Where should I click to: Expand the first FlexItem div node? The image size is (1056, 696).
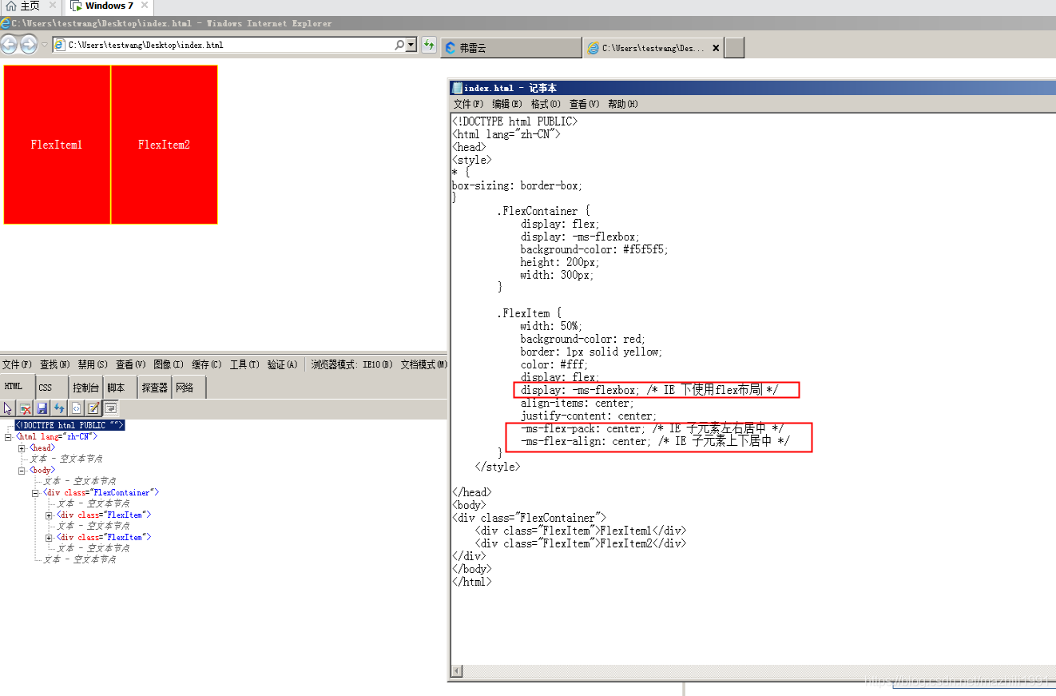coord(49,515)
